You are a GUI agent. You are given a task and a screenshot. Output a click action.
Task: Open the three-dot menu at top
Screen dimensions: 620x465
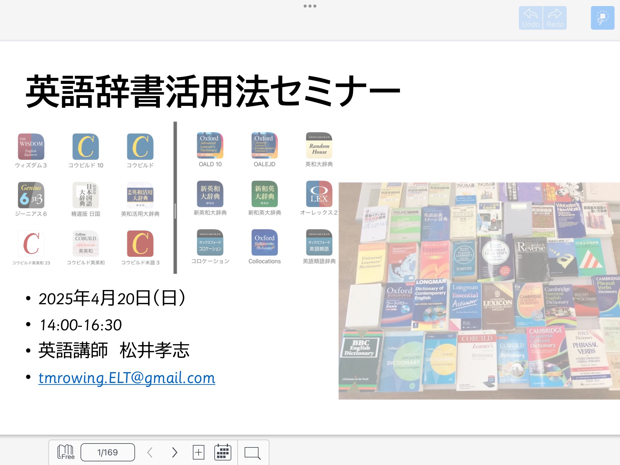coord(310,6)
